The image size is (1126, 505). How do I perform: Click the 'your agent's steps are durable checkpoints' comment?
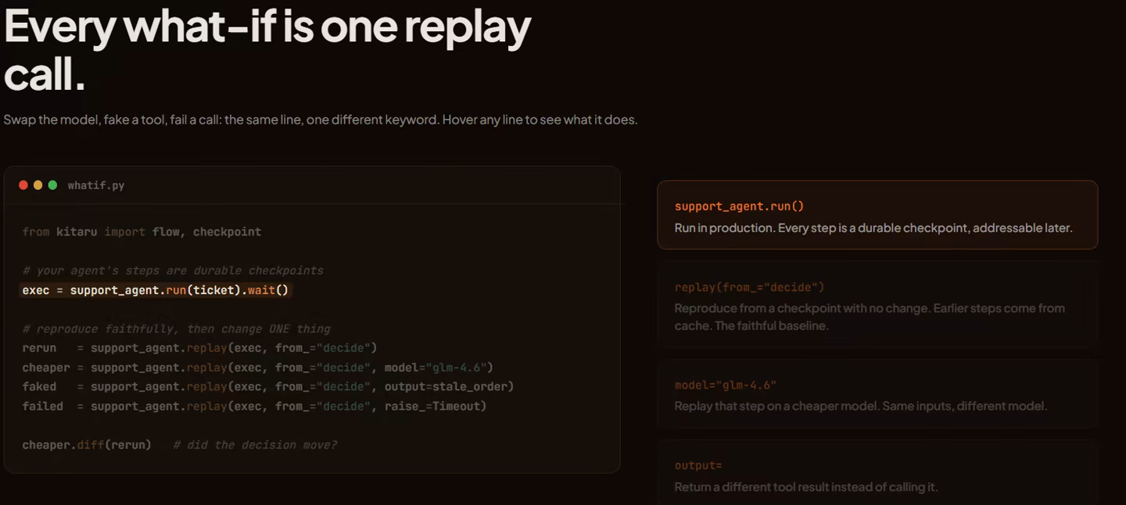[x=173, y=270]
